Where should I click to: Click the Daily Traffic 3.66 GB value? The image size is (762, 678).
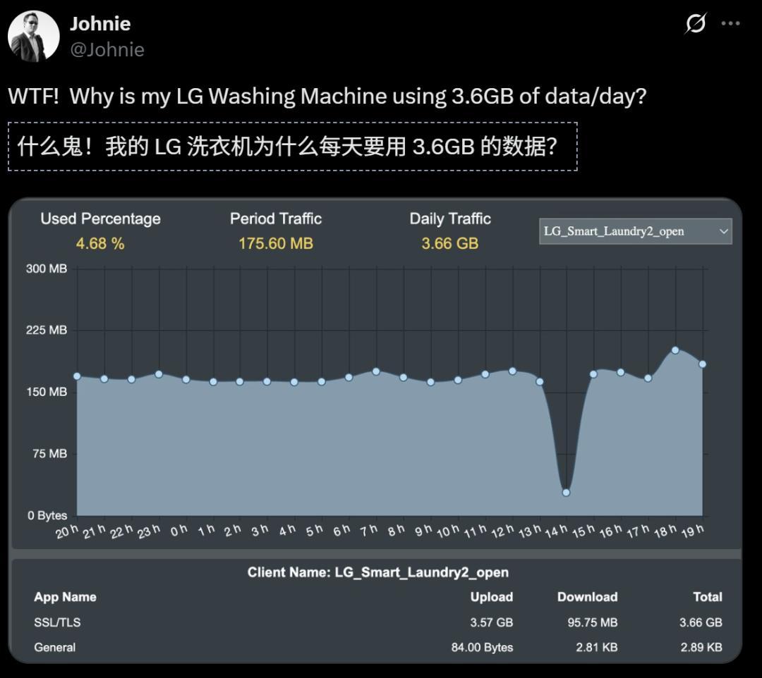click(x=449, y=243)
